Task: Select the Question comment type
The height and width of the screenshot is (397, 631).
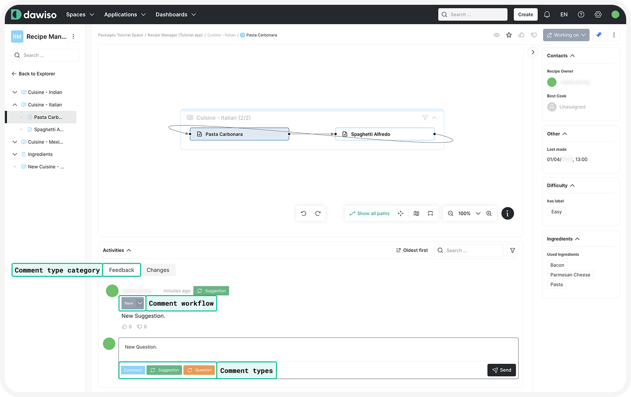Action: [199, 370]
